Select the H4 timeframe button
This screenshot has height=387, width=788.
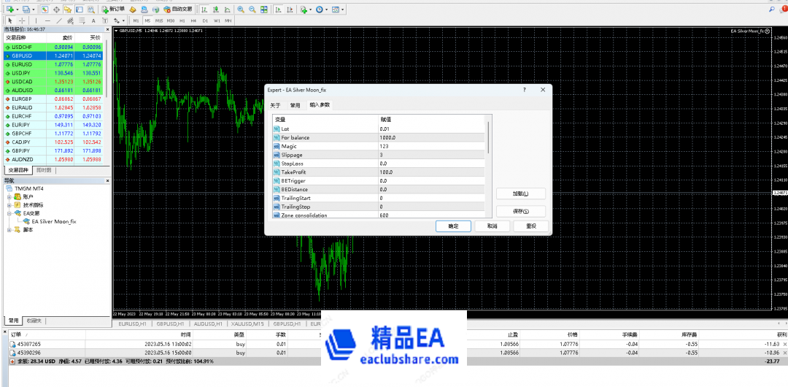pyautogui.click(x=193, y=20)
